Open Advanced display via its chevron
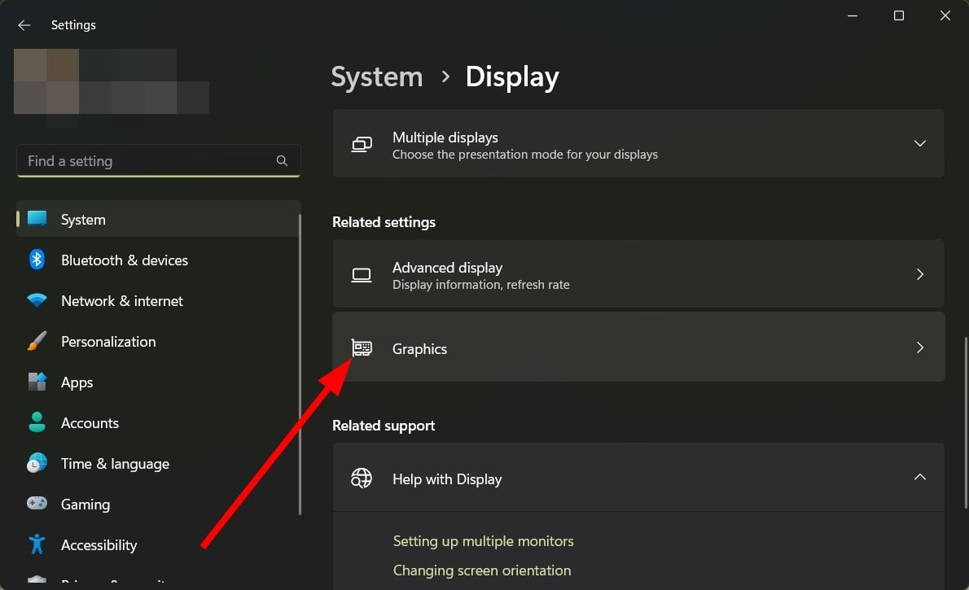 919,274
